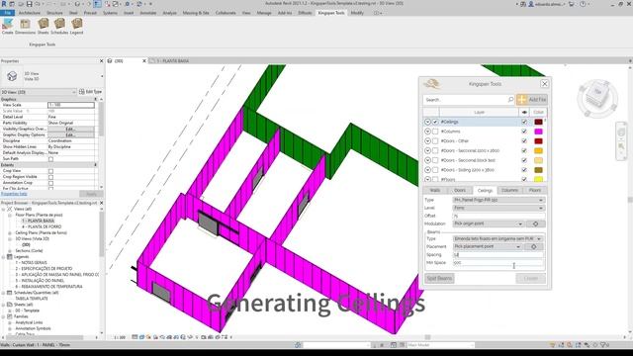Toggle visibility checkbox for #Columns layer
This screenshot has width=633, height=356.
click(524, 132)
